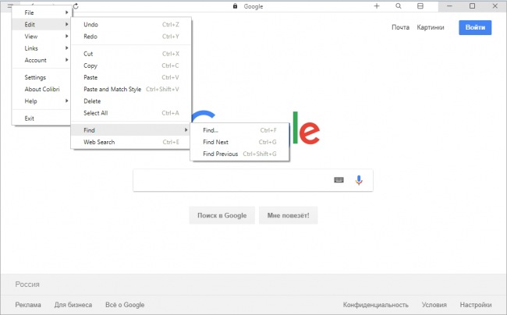This screenshot has width=507, height=315.
Task: Choose About Colibri
Action: point(41,90)
